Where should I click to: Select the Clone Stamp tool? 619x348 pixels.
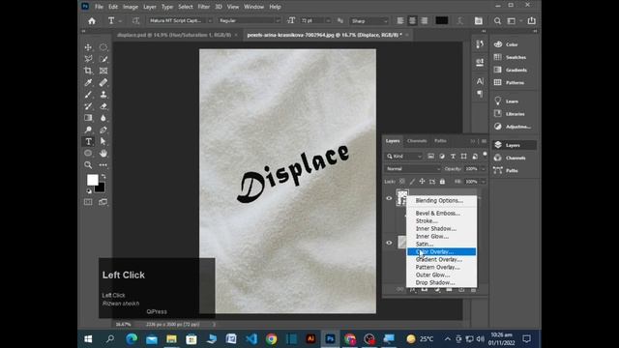coord(103,95)
